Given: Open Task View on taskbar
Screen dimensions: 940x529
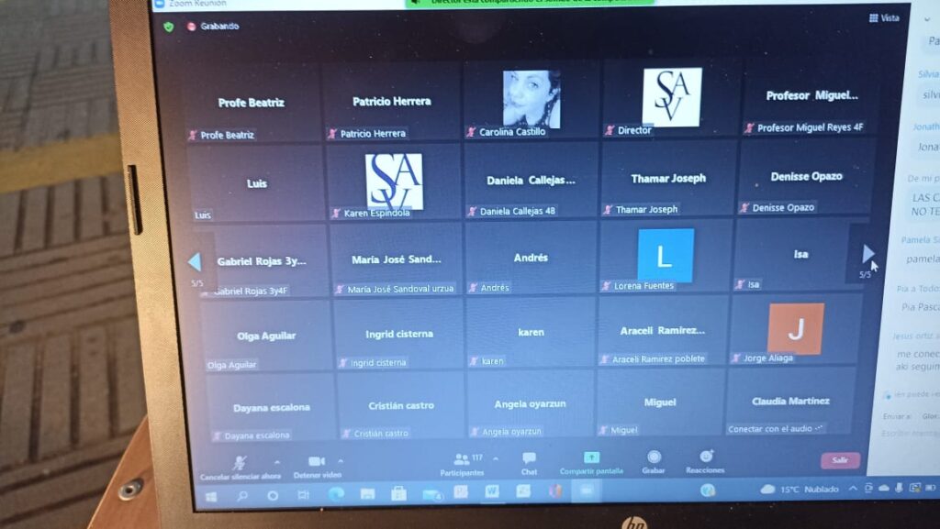Looking at the screenshot, I should coord(304,495).
